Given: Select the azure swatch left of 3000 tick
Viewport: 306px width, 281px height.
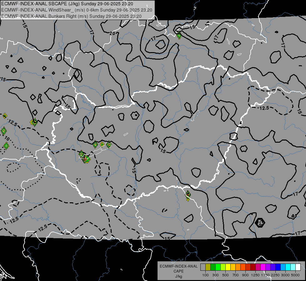Looking at the screenshot, I should [x=283, y=267].
